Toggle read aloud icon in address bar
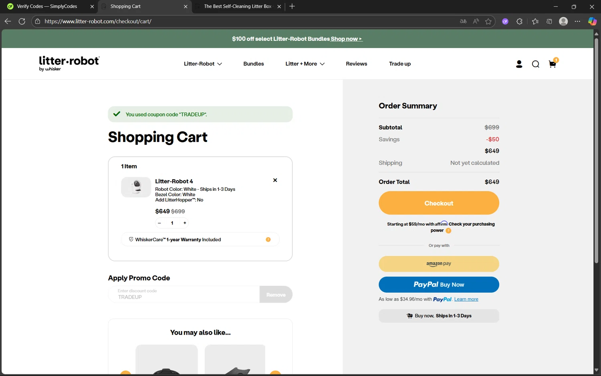This screenshot has width=601, height=376. [476, 21]
